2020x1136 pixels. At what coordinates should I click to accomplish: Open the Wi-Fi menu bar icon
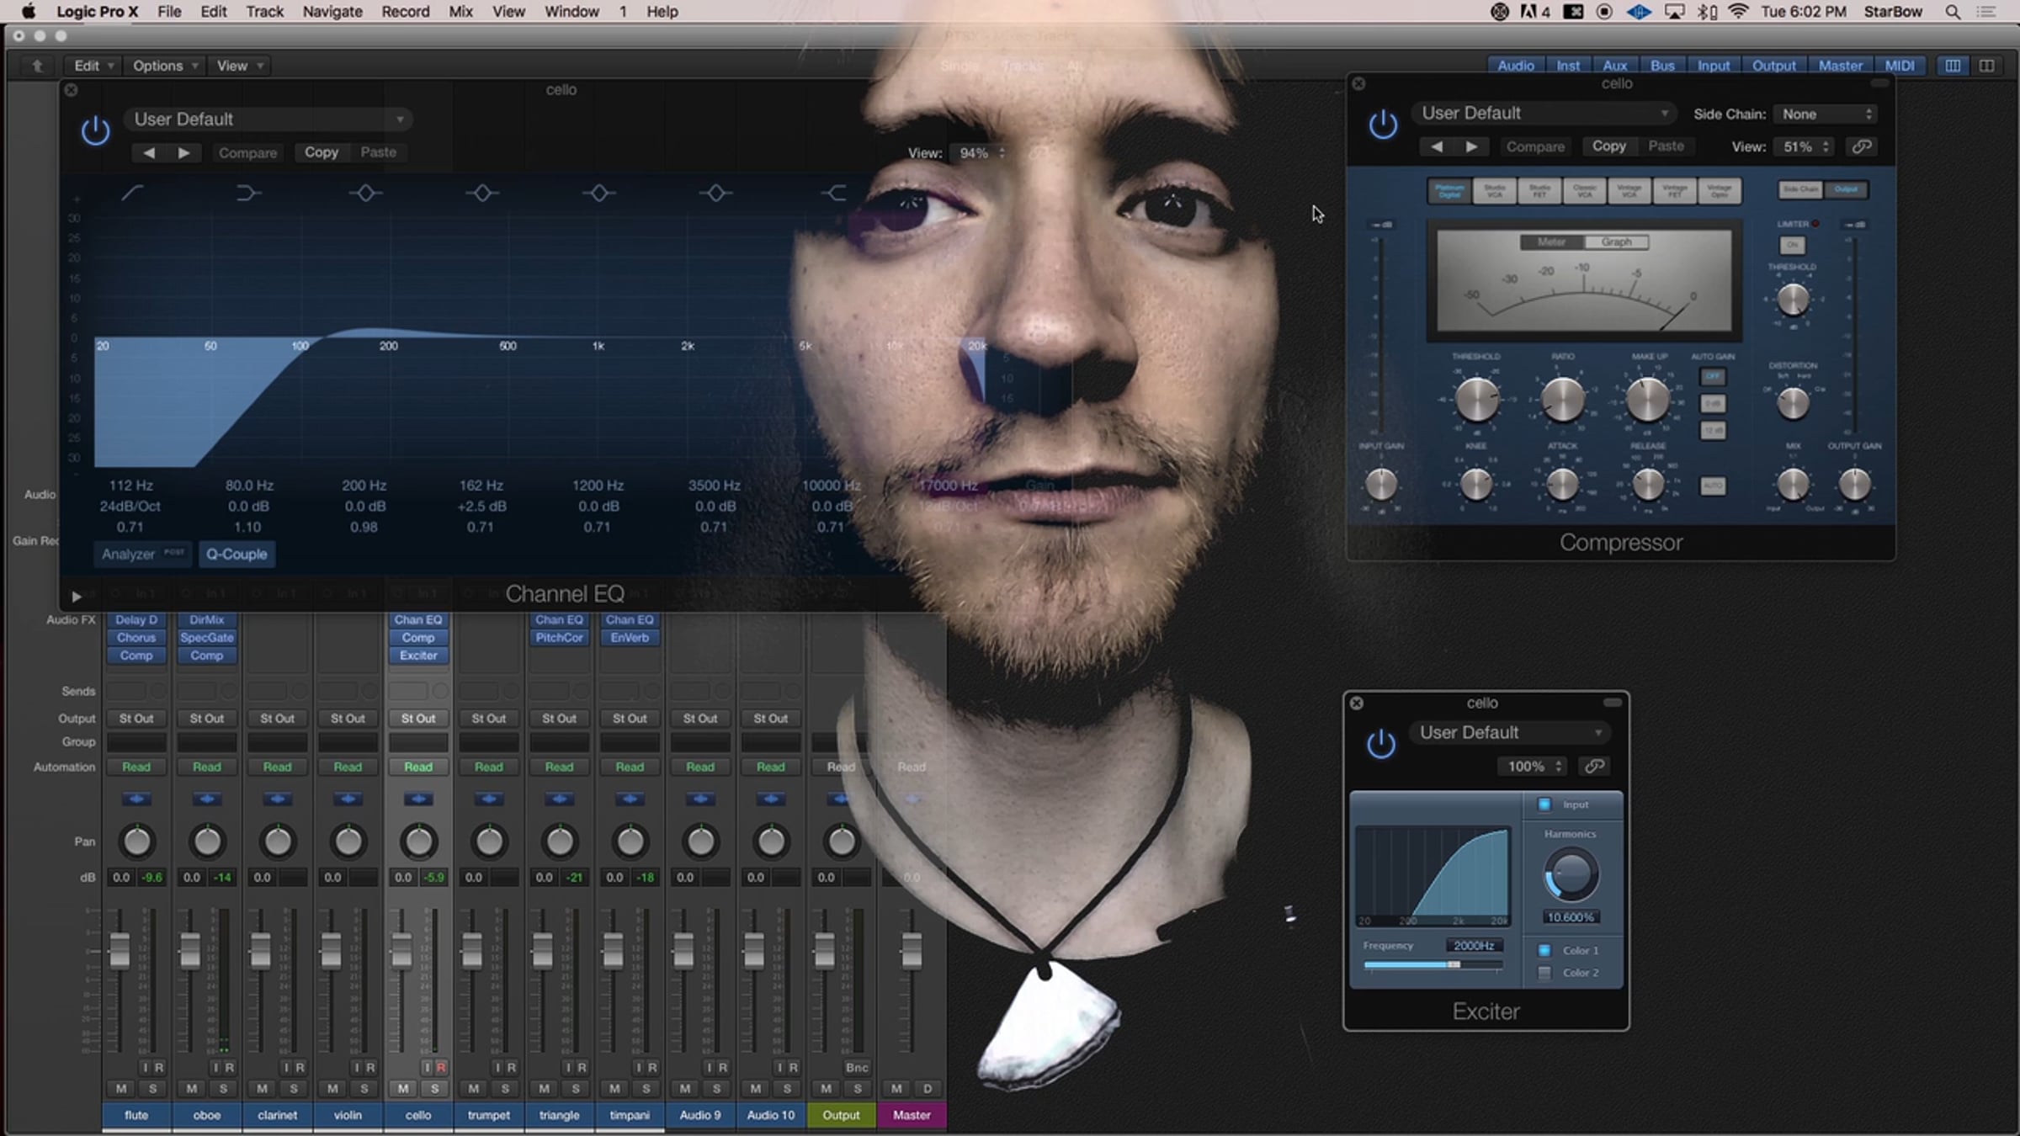(x=1738, y=12)
